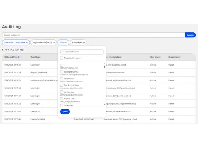Image resolution: width=198 pixels, height=148 pixels.
Task: Click the verifone.user@verifone.com email text
Action: point(72,95)
